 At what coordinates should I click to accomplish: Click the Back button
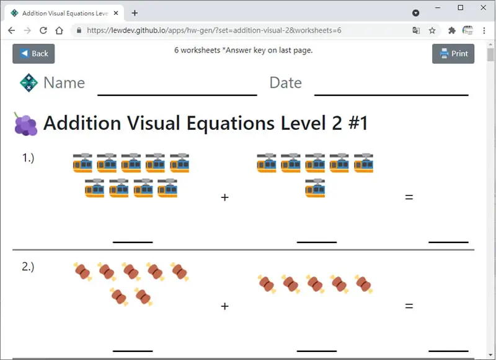tap(33, 54)
